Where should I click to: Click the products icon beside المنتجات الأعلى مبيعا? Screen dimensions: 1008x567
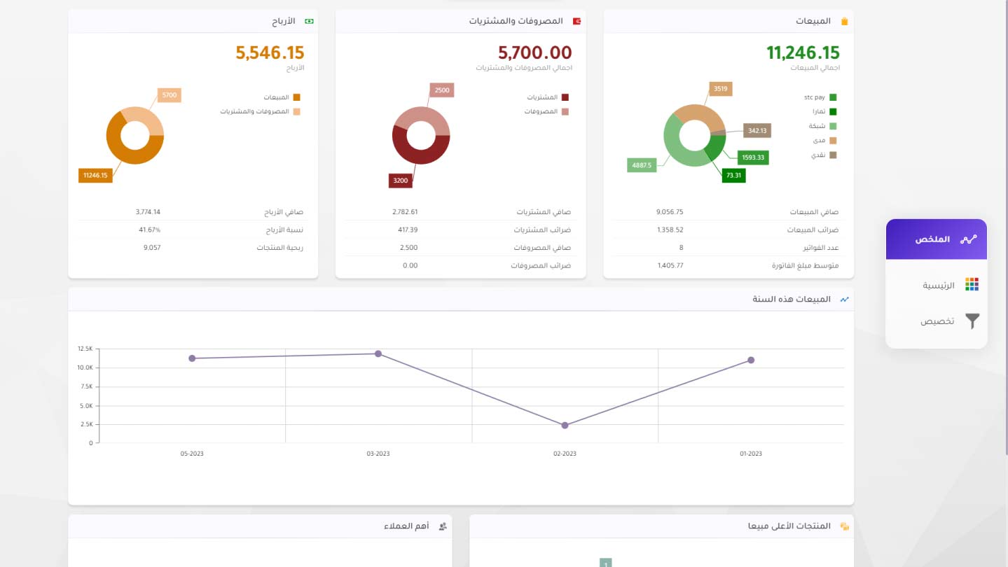point(844,526)
